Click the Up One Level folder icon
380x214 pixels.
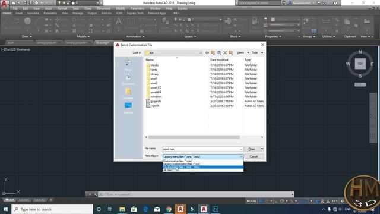tap(213, 53)
